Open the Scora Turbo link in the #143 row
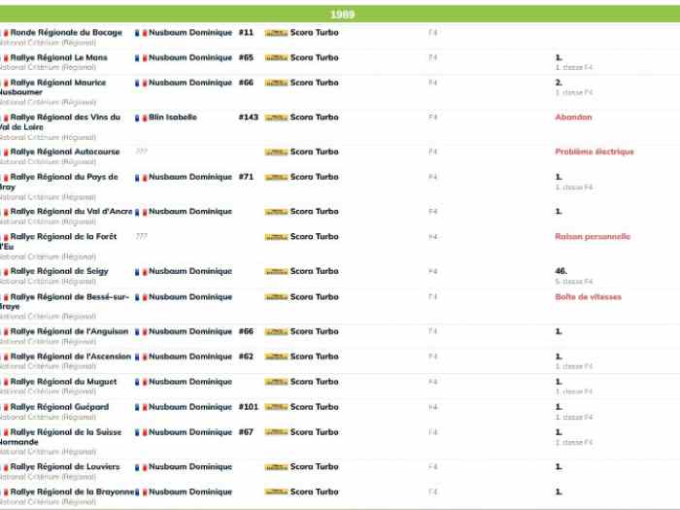The height and width of the screenshot is (510, 680). click(x=314, y=118)
